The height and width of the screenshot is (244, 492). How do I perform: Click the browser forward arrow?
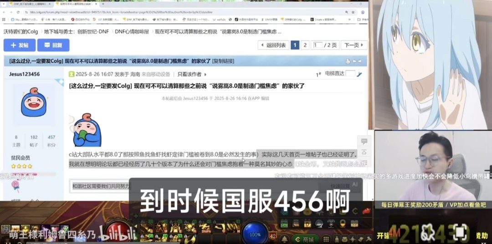tap(10, 12)
